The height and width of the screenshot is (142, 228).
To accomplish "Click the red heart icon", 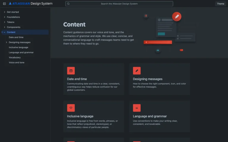I will (x=71, y=108).
